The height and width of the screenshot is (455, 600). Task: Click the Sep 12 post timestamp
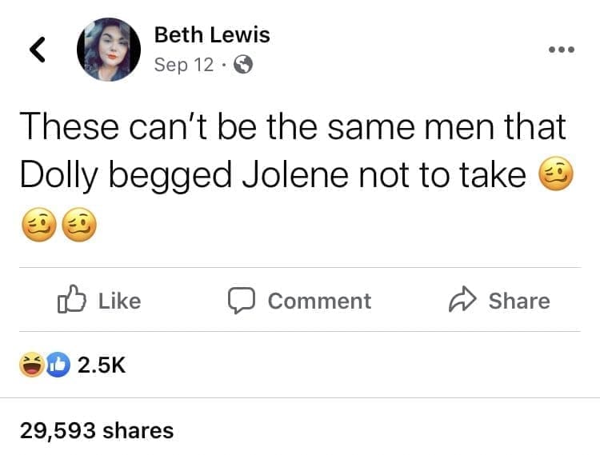point(183,66)
